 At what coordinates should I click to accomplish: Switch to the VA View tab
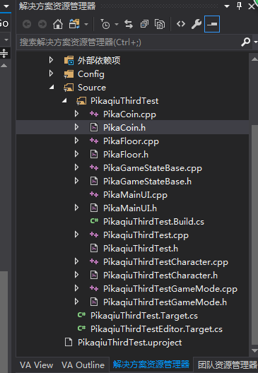[37, 365]
